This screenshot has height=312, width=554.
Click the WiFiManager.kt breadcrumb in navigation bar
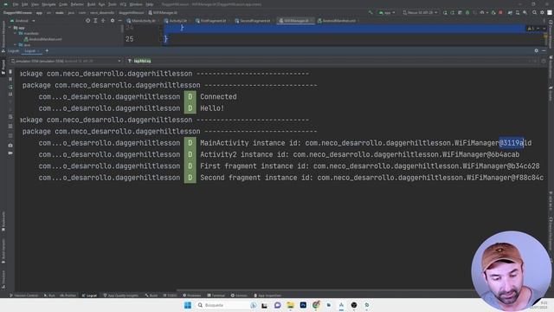pos(163,13)
